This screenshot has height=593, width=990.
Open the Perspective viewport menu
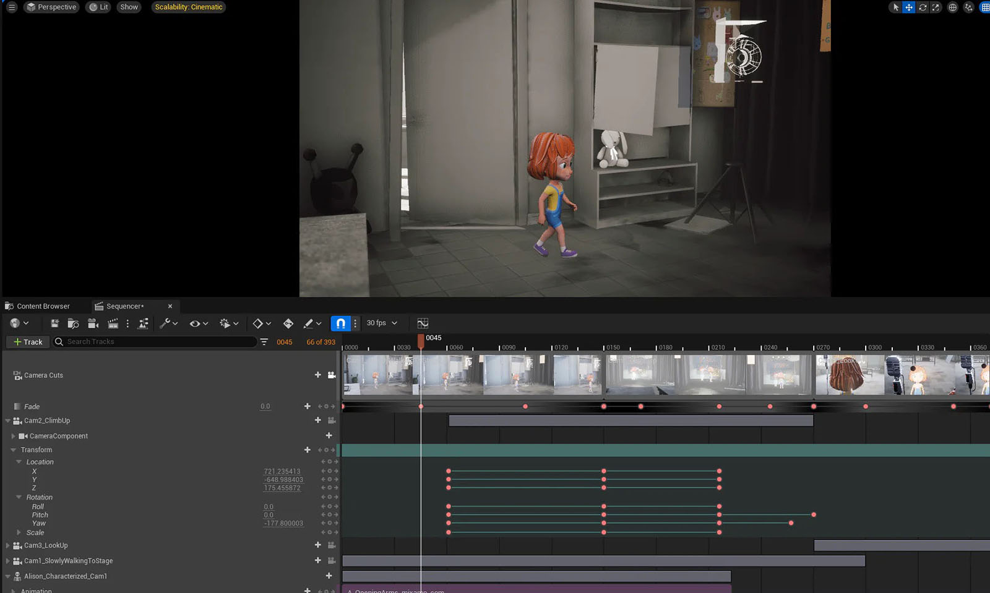coord(51,7)
